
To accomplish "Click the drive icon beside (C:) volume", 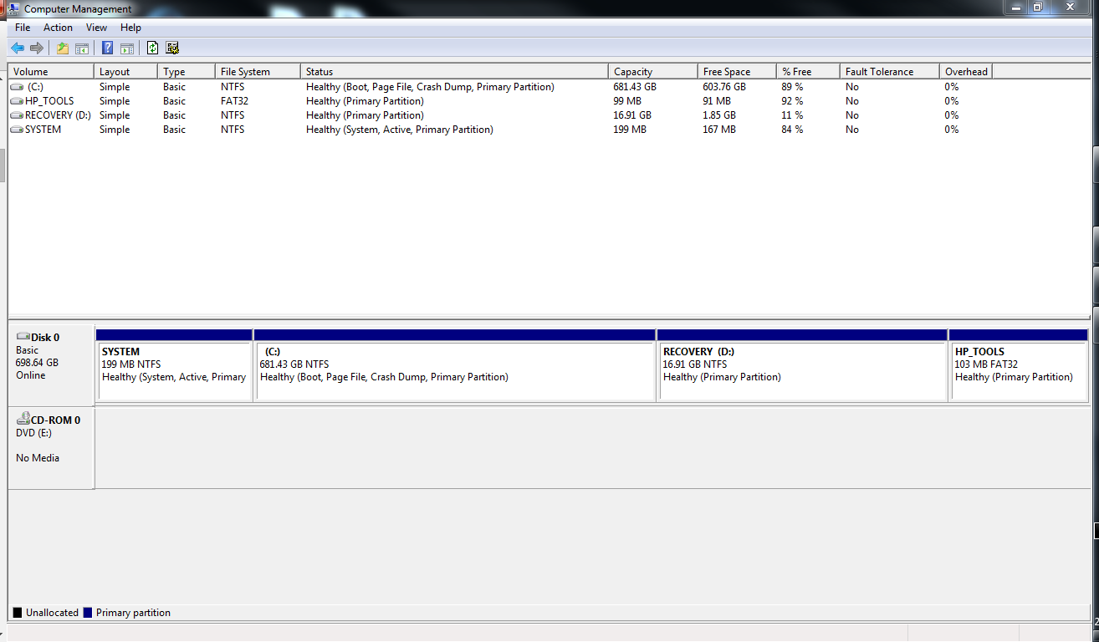I will 17,87.
